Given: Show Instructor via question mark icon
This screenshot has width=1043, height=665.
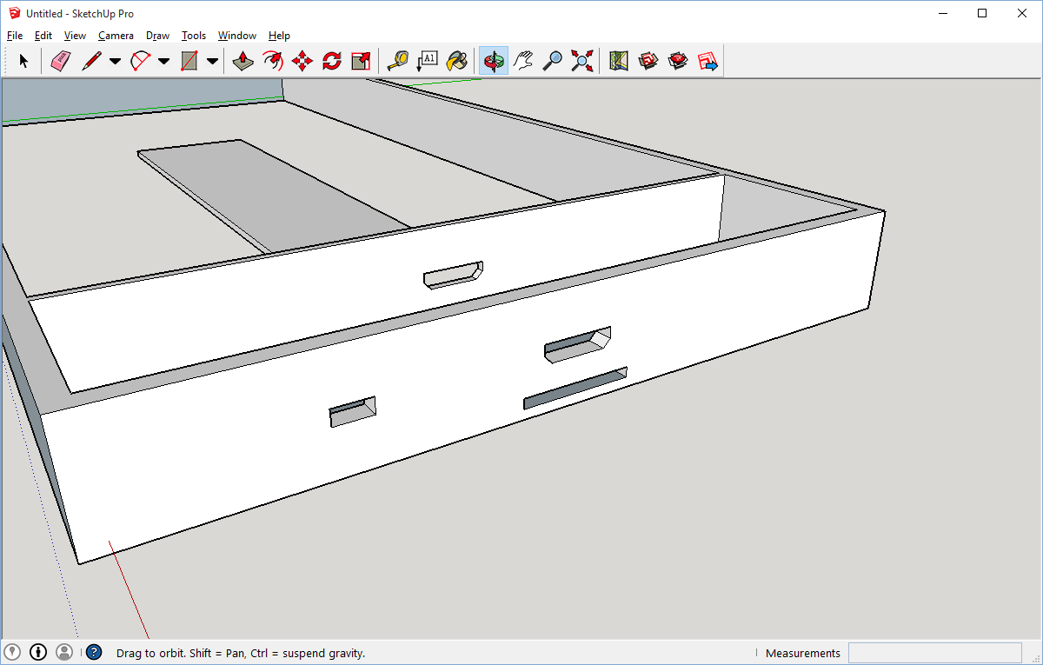Looking at the screenshot, I should [94, 652].
